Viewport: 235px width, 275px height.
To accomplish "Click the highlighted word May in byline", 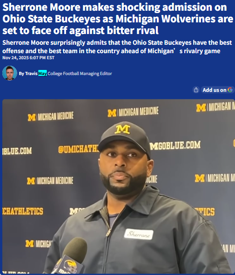I will pyautogui.click(x=42, y=73).
